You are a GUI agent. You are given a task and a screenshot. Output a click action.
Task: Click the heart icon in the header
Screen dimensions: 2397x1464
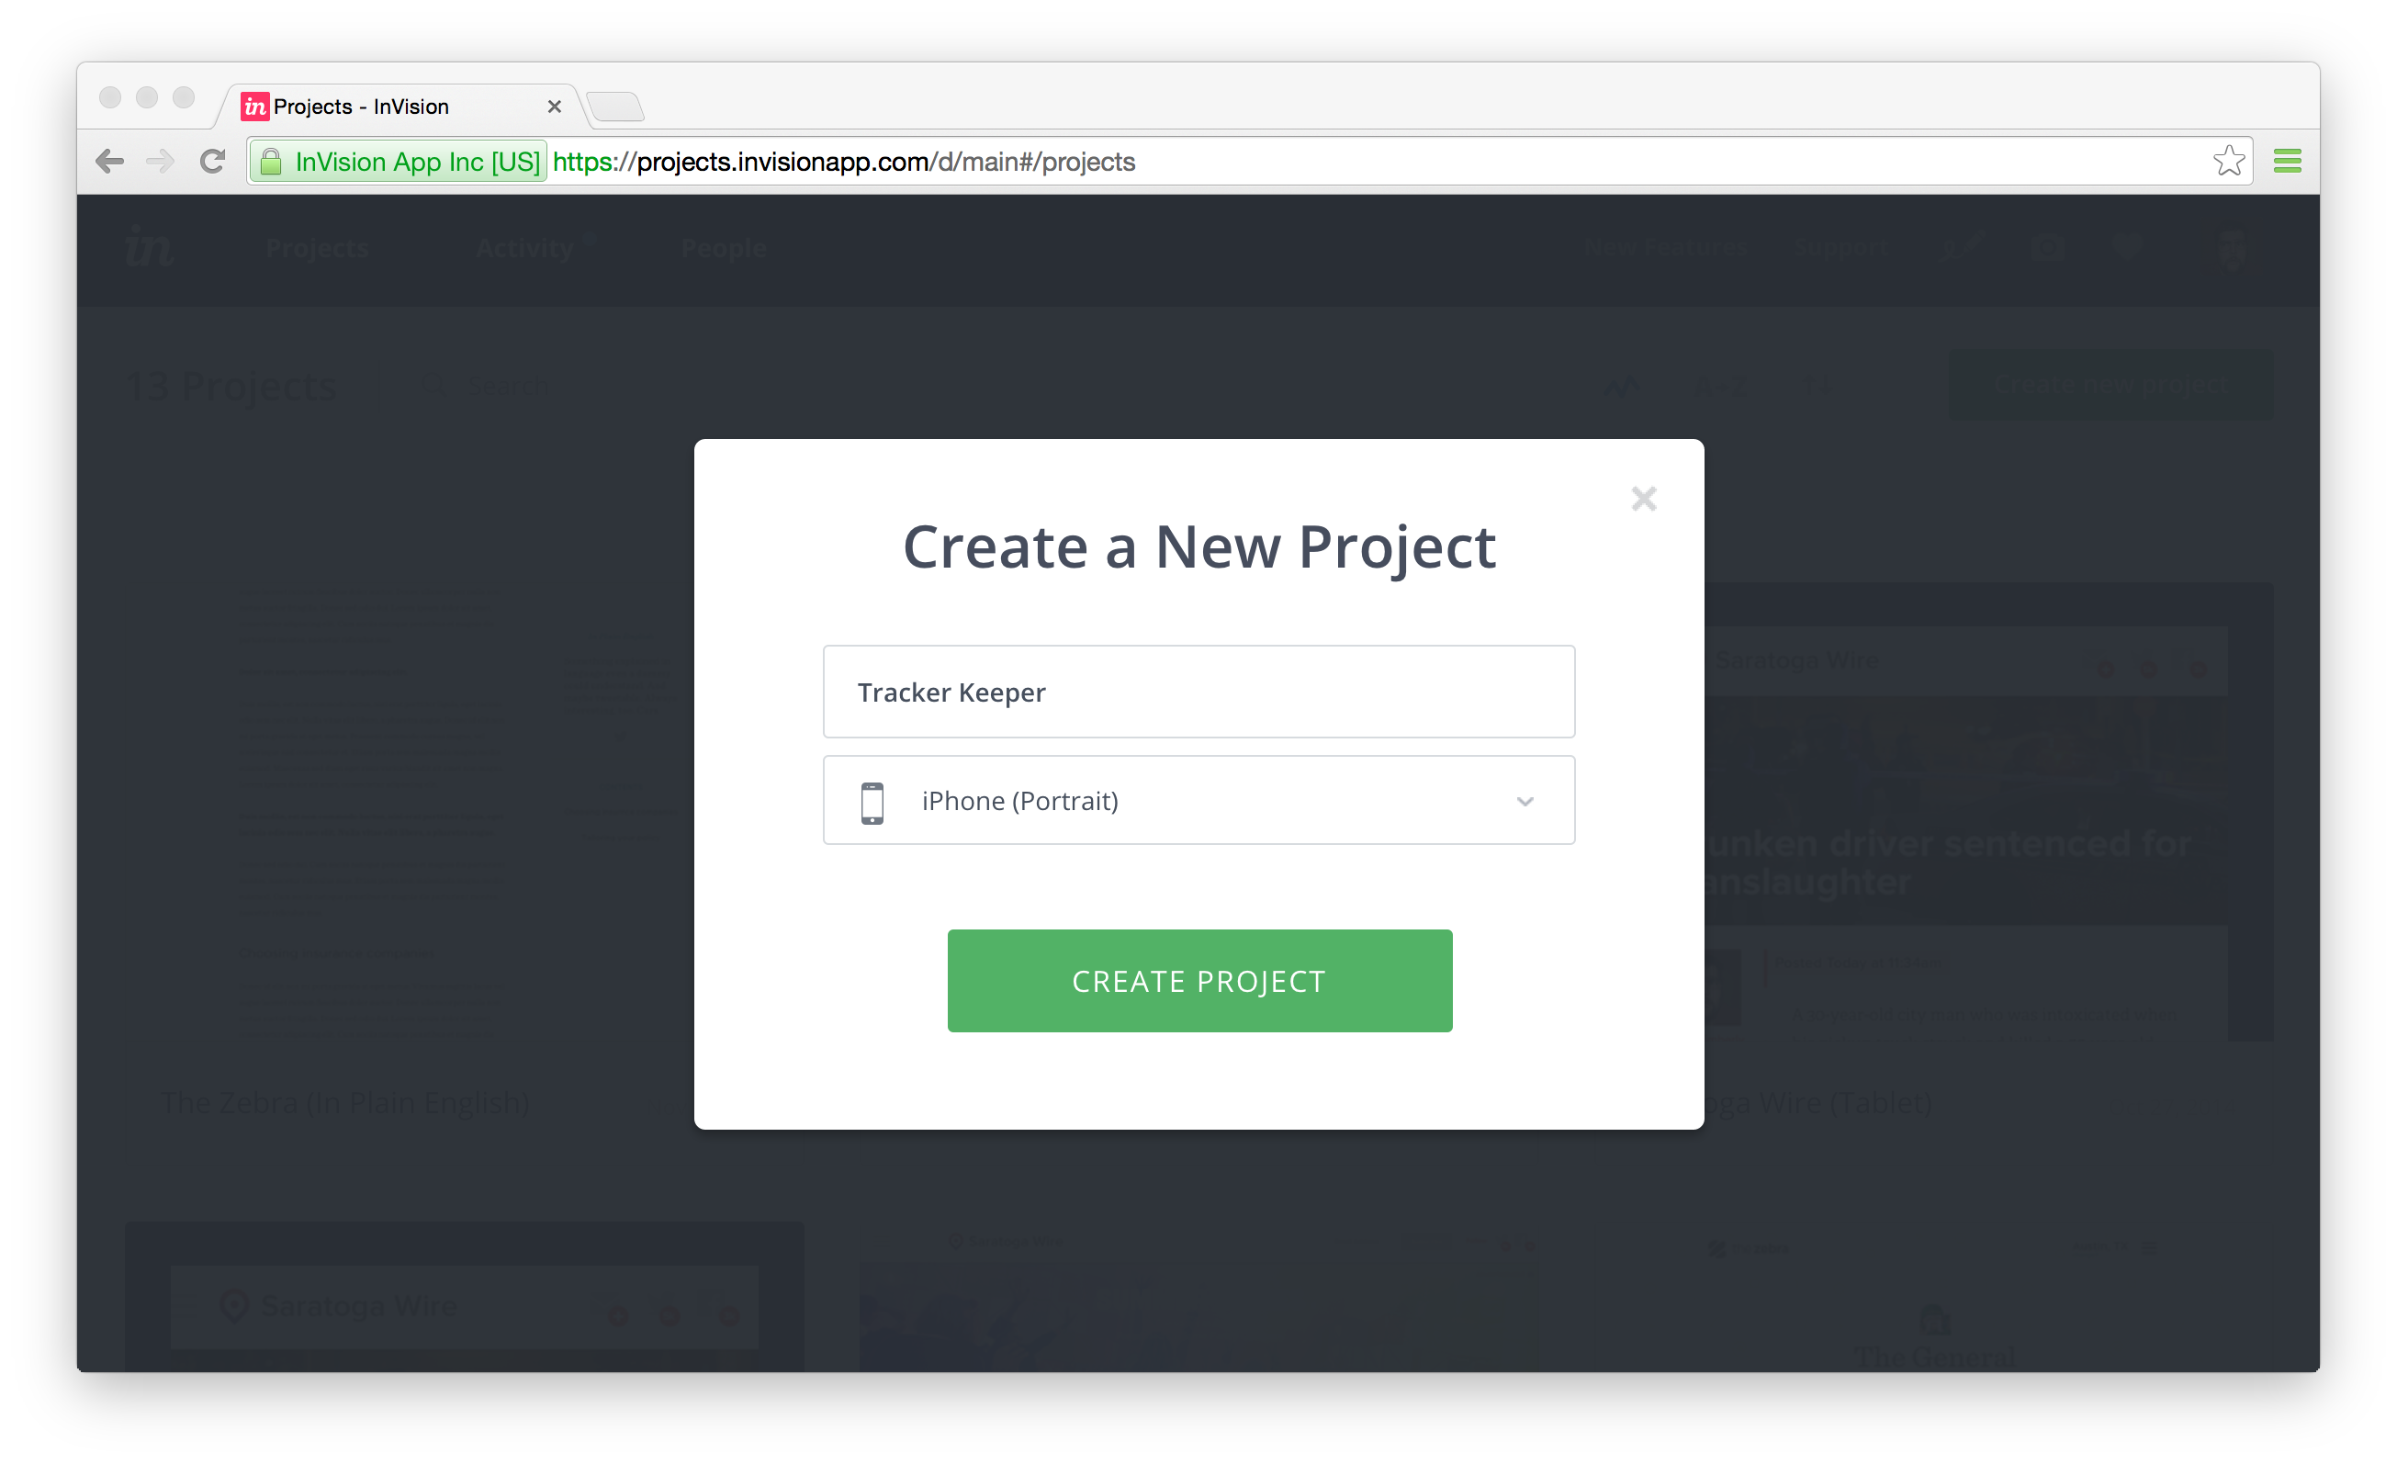[2129, 246]
